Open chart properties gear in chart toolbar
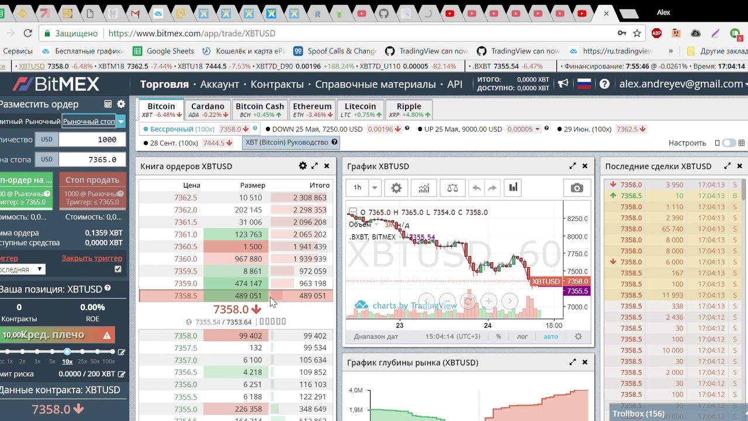Image resolution: width=748 pixels, height=421 pixels. click(x=396, y=188)
